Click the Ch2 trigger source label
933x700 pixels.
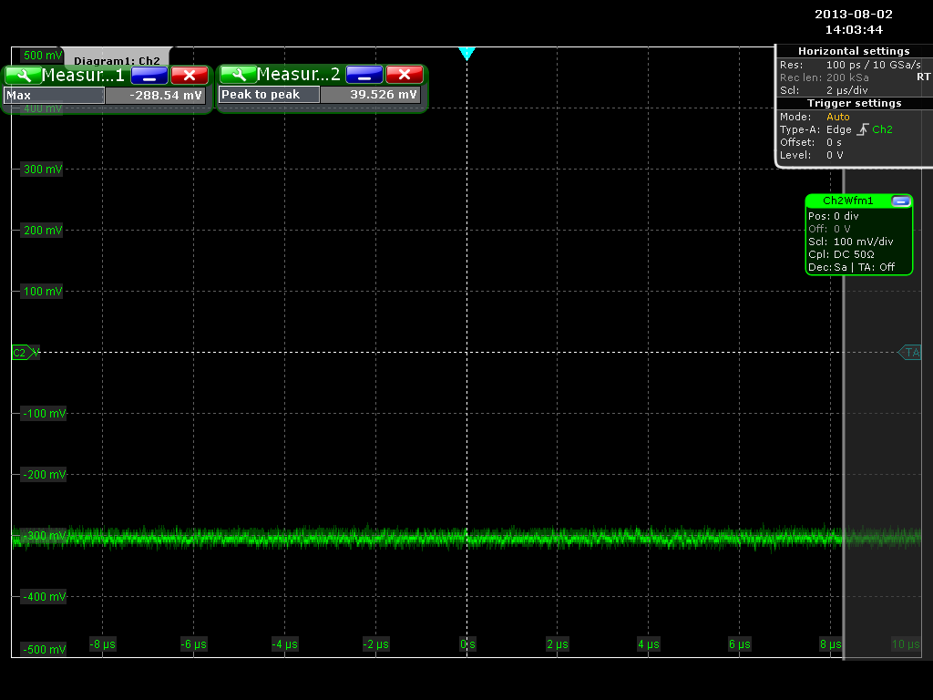(883, 129)
